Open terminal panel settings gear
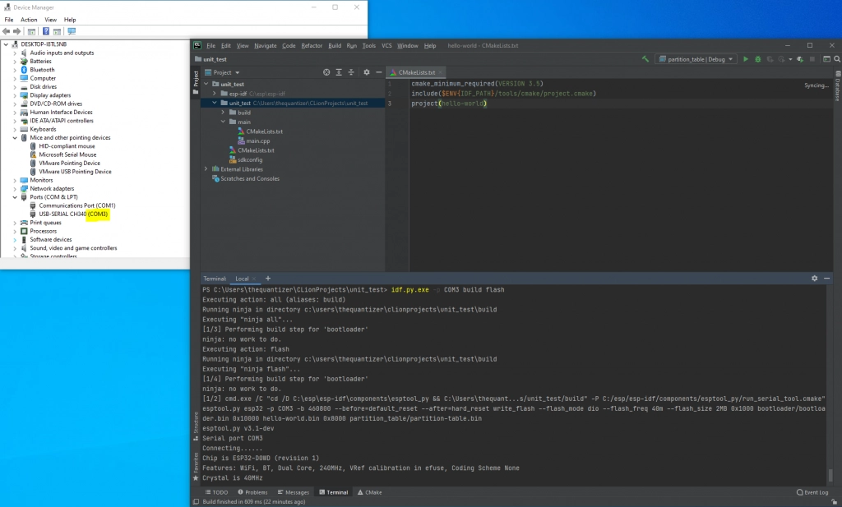842x507 pixels. pyautogui.click(x=814, y=279)
